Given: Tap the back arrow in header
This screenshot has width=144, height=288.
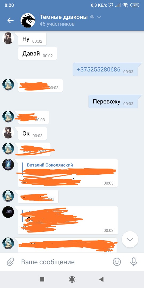Looking at the screenshot, I should tap(10, 20).
